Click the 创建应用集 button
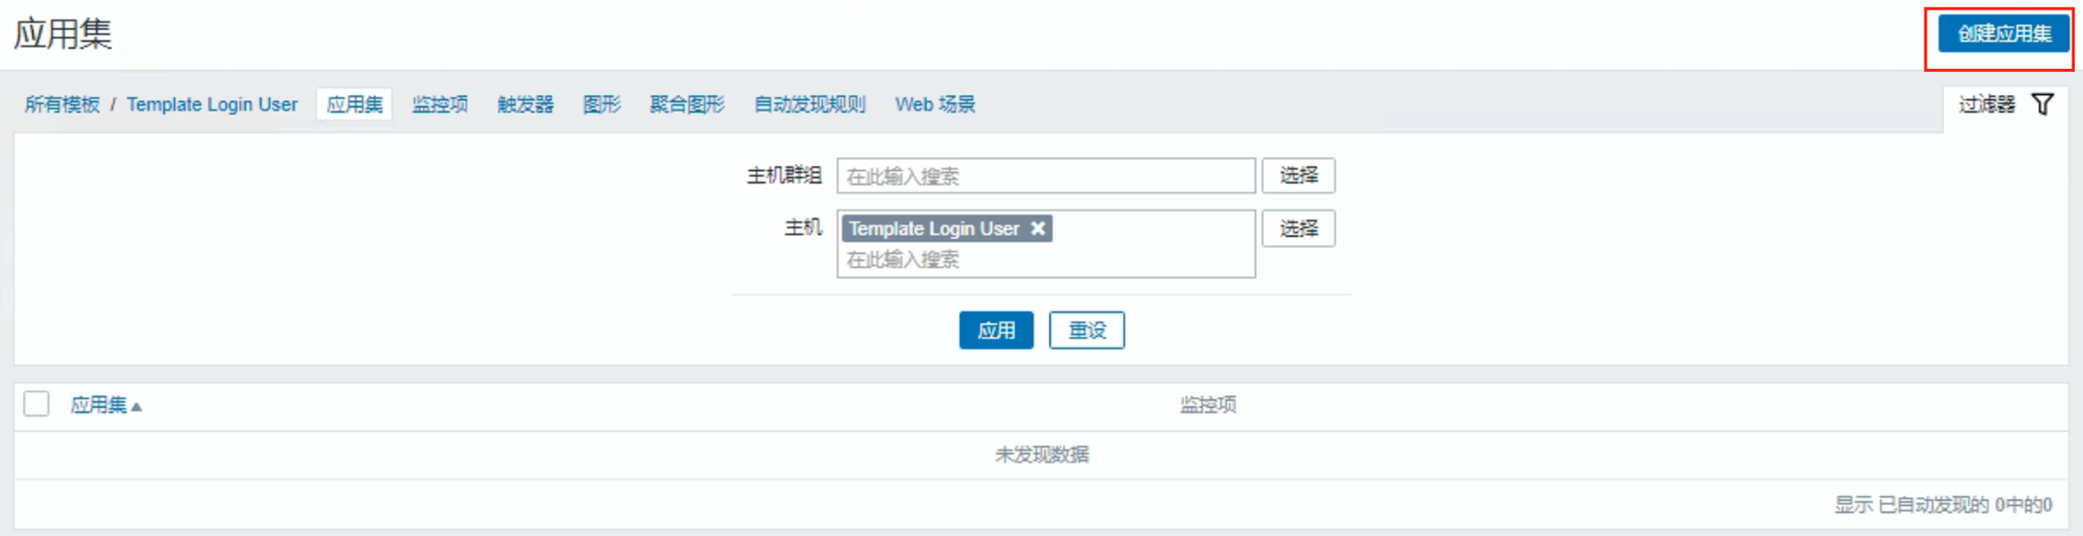 (x=2003, y=34)
